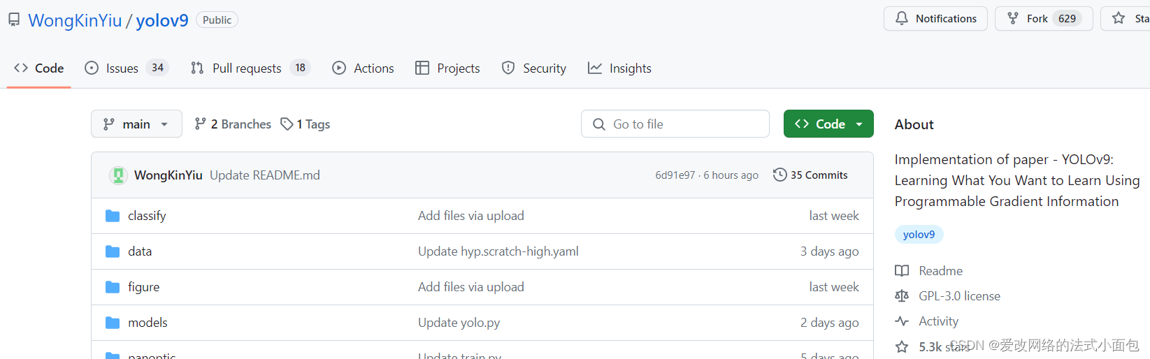Open the yolov9 repository link
This screenshot has width=1150, height=359.
162,20
